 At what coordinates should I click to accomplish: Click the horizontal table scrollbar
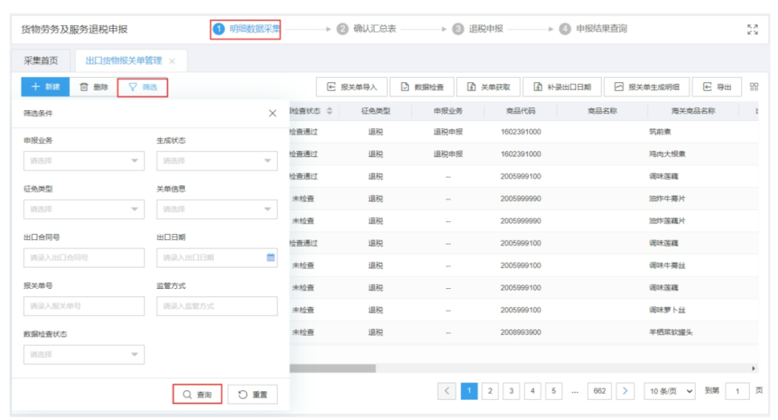(x=333, y=368)
